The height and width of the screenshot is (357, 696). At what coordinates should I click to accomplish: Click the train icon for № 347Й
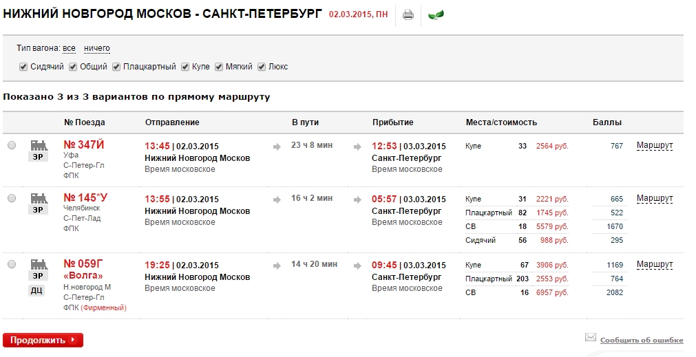[x=39, y=145]
